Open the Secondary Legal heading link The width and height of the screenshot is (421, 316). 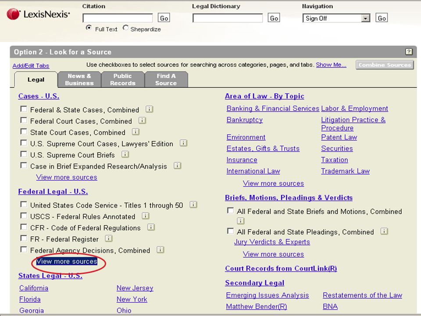pos(254,283)
